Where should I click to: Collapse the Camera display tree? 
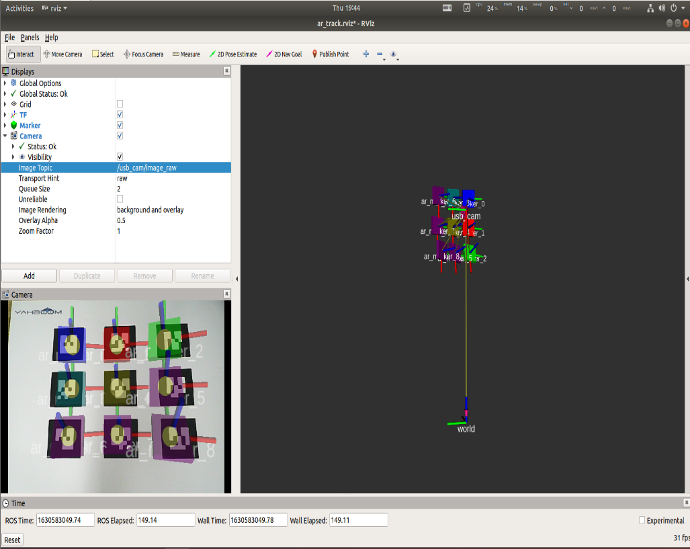[x=5, y=136]
